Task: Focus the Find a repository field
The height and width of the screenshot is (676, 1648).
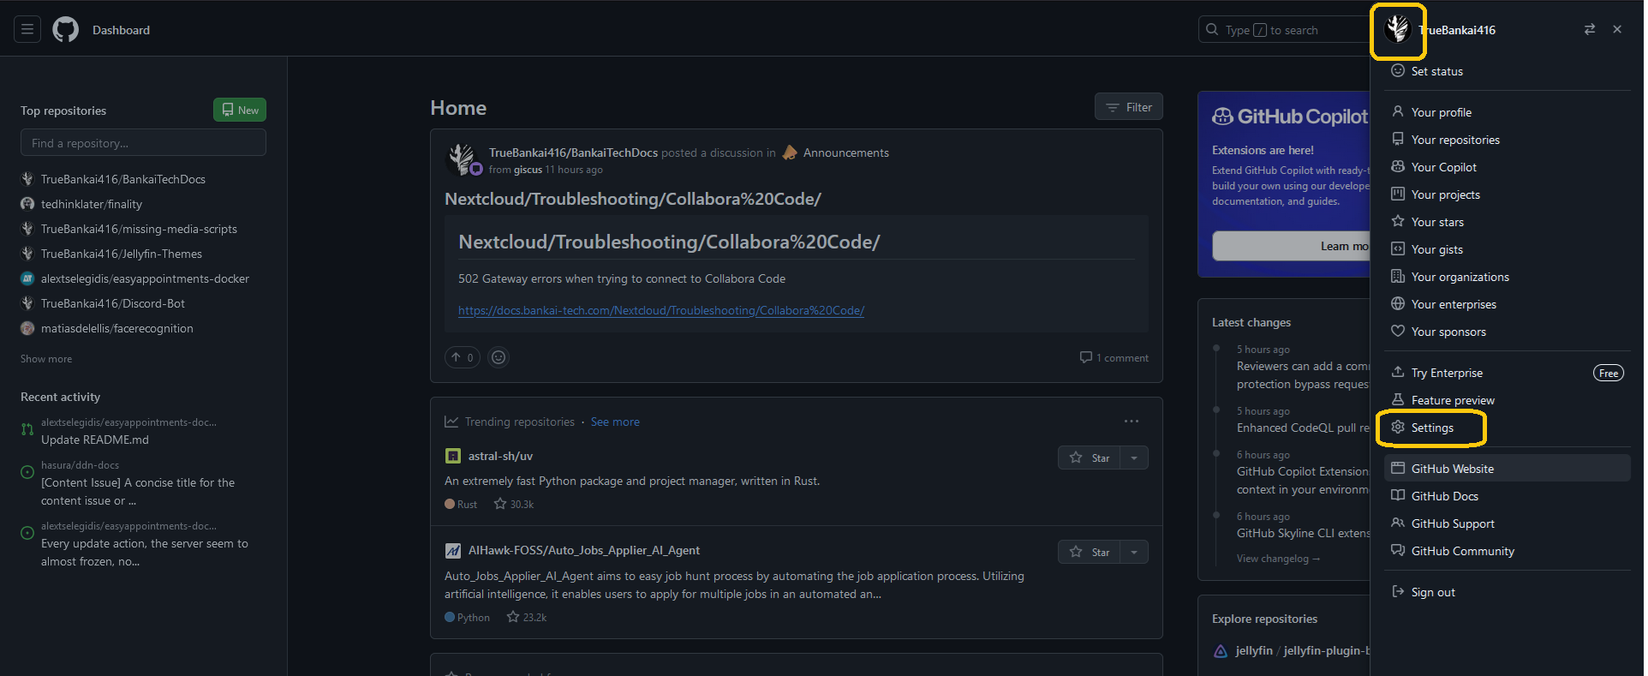Action: (x=143, y=143)
